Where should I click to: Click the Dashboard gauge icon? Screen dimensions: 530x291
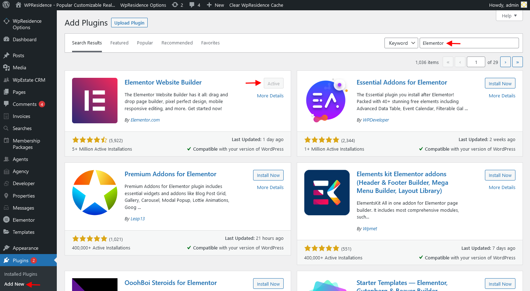pyautogui.click(x=6, y=39)
